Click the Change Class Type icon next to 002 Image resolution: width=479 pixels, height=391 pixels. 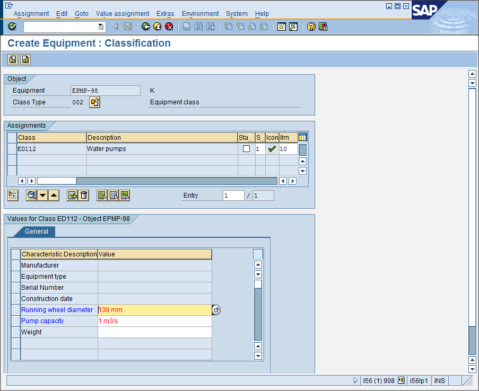(95, 102)
